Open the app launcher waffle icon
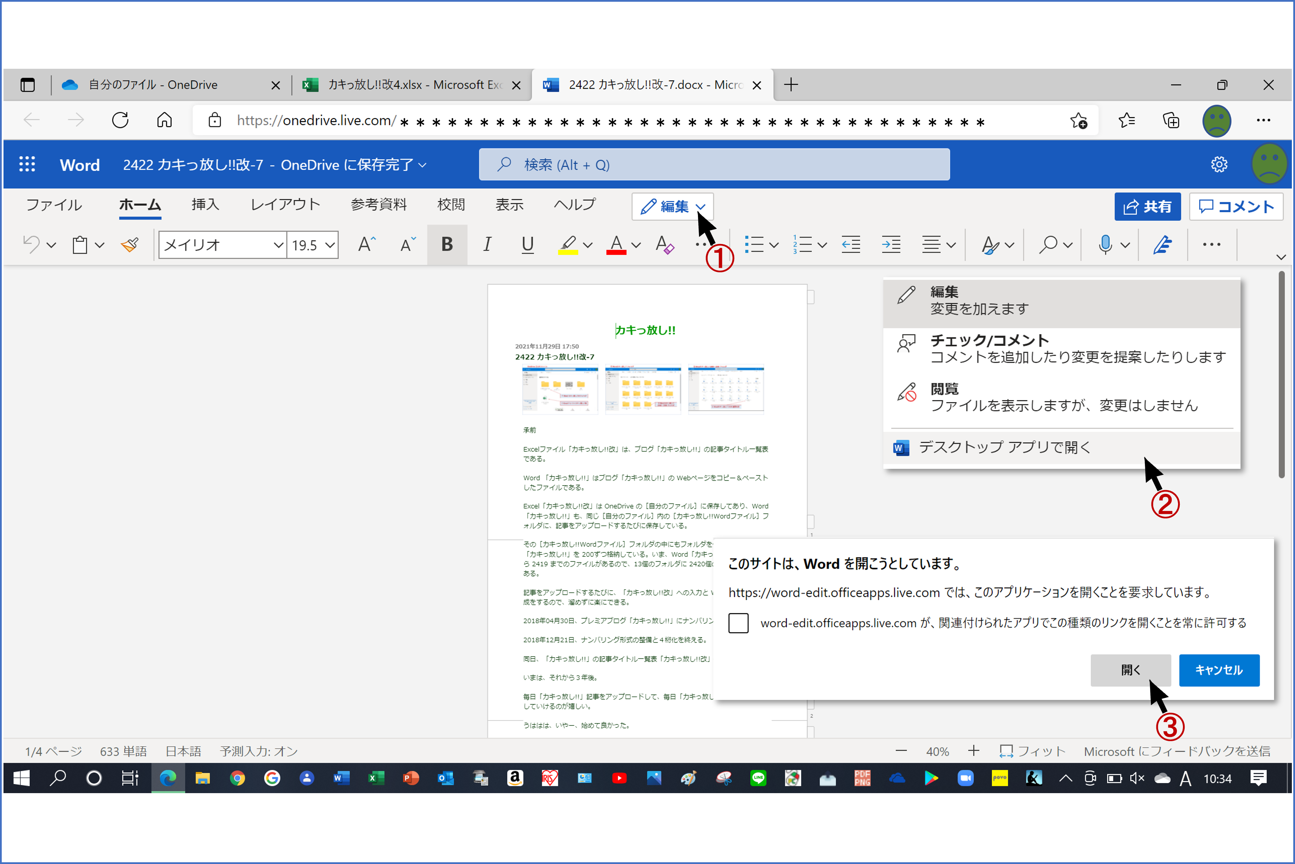 pos(27,164)
